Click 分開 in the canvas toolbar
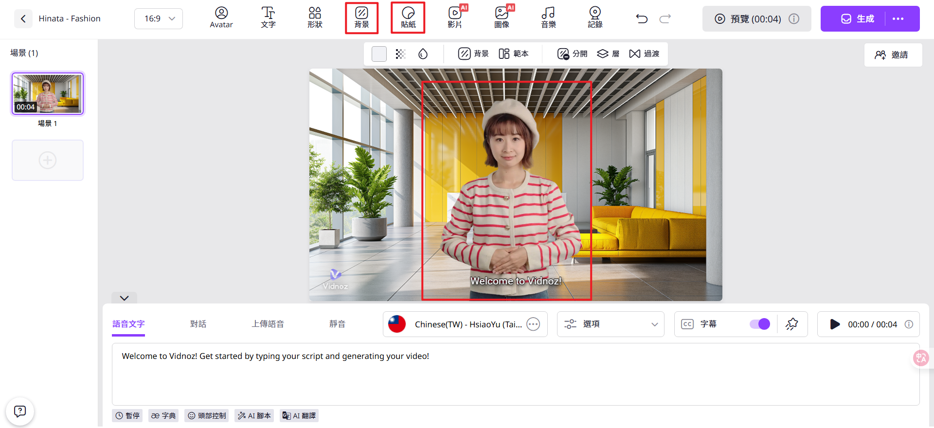Image resolution: width=934 pixels, height=428 pixels. [x=573, y=53]
